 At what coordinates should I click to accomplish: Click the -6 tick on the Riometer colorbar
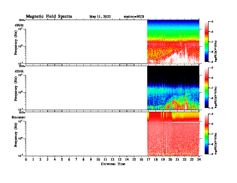pos(212,124)
